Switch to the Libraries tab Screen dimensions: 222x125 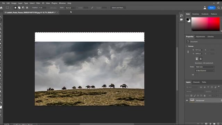click(x=211, y=36)
